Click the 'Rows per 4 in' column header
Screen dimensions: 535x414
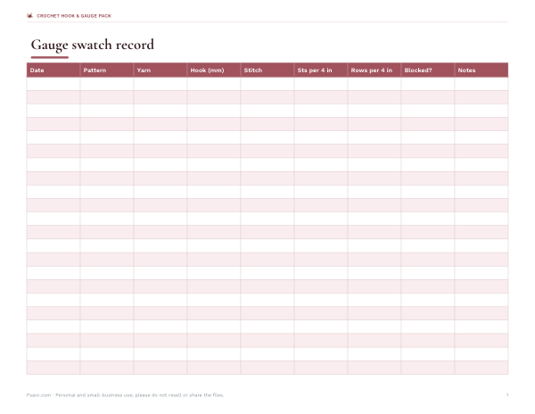point(374,70)
